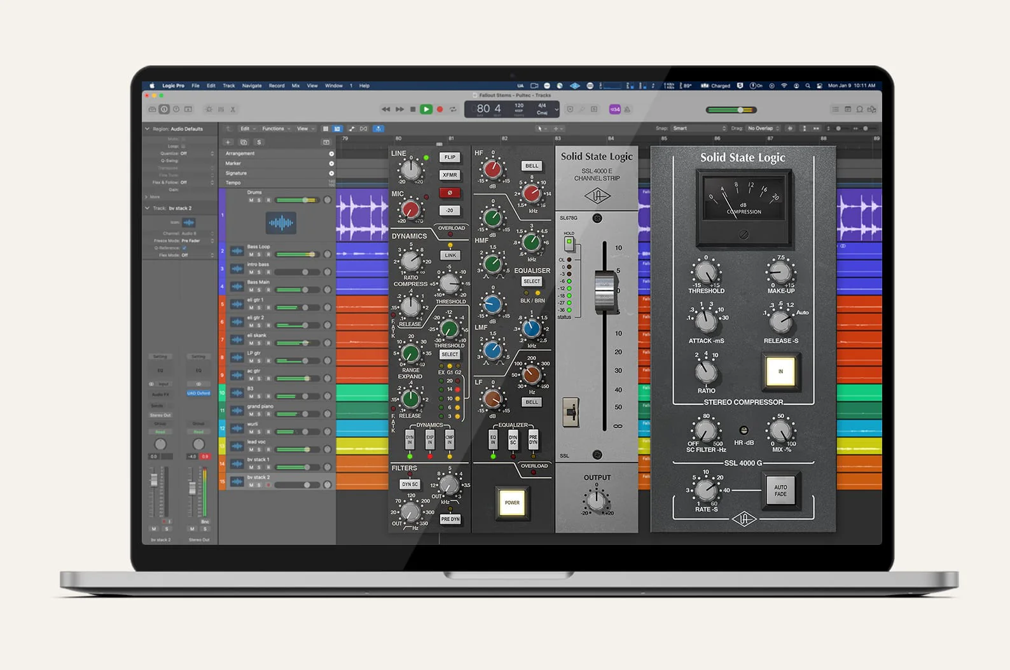
Task: Open the Inspector using the toolbar icon
Action: [x=164, y=109]
